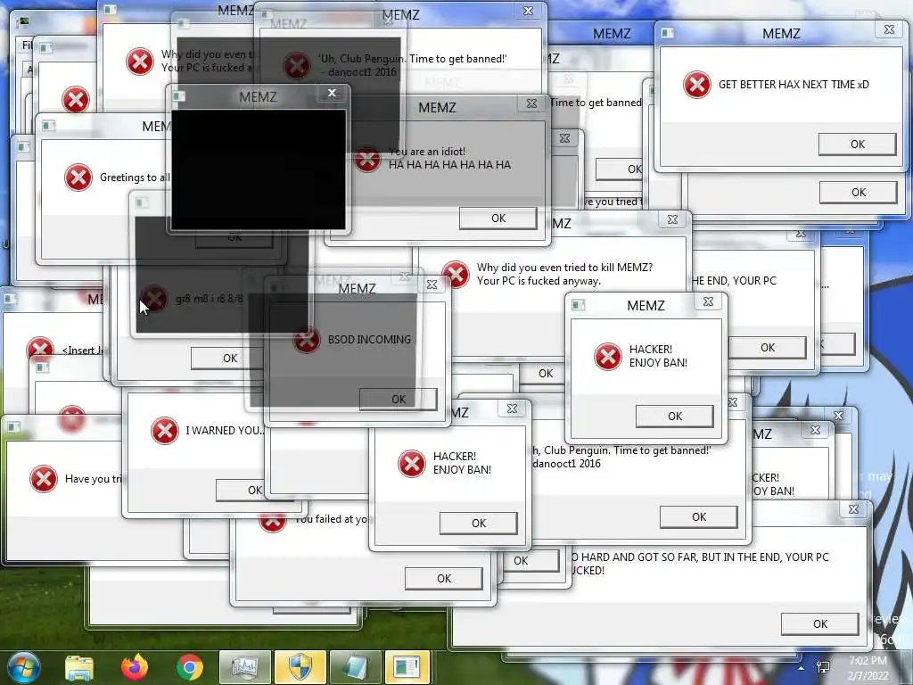Screen dimensions: 913x685
Task: Open the network status tray icon
Action: (823, 667)
